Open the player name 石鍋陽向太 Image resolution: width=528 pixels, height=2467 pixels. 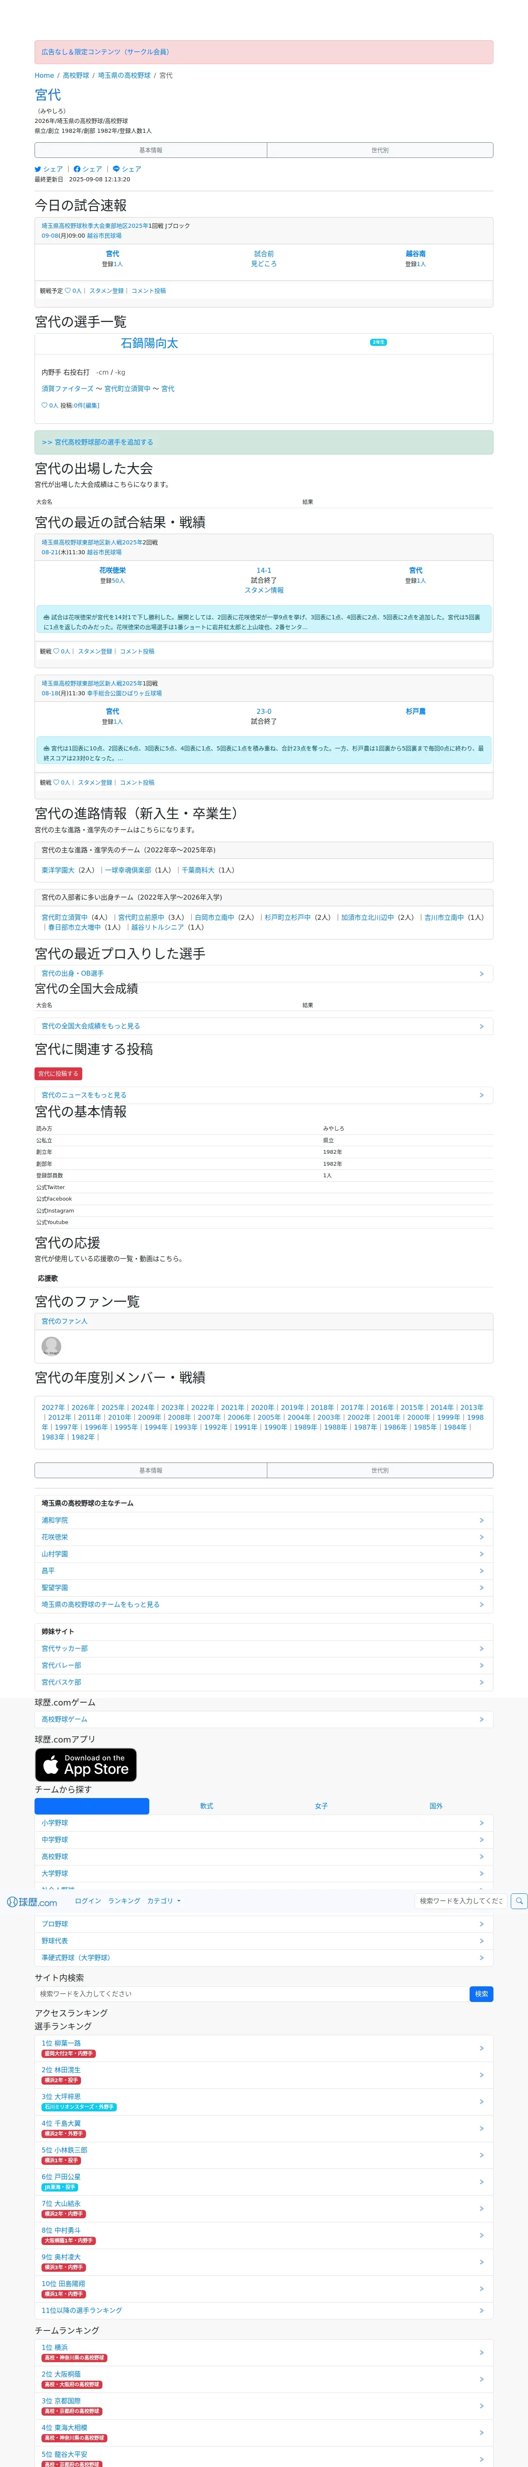[150, 344]
